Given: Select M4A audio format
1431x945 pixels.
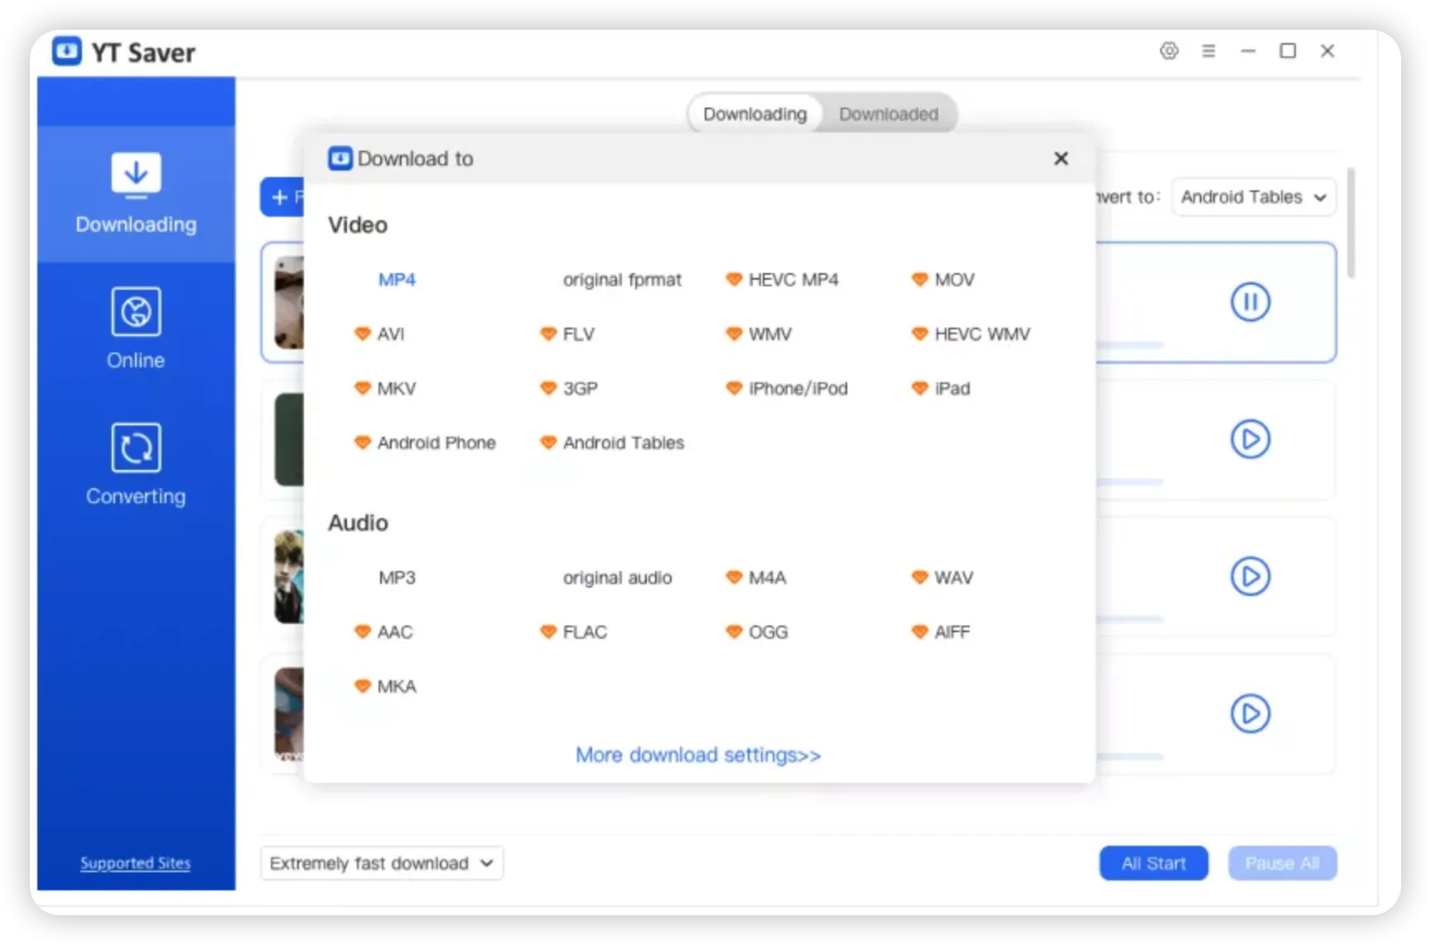Looking at the screenshot, I should (756, 578).
